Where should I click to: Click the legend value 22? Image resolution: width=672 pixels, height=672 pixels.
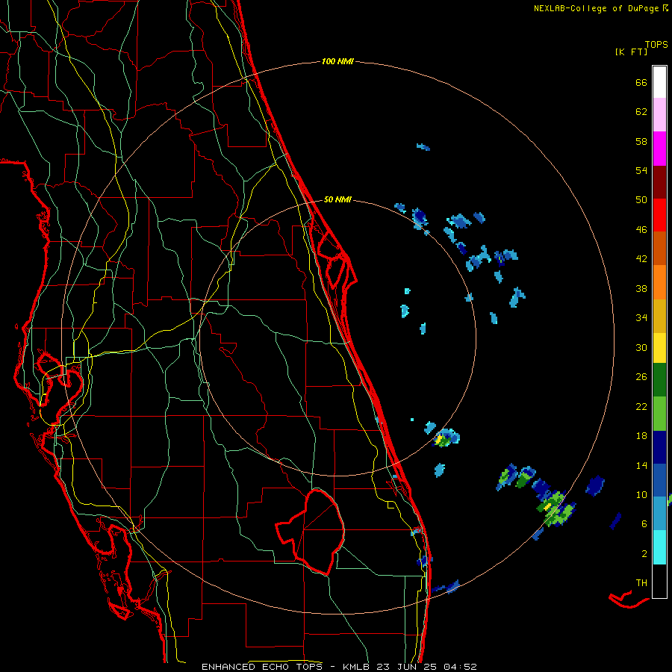click(x=641, y=406)
